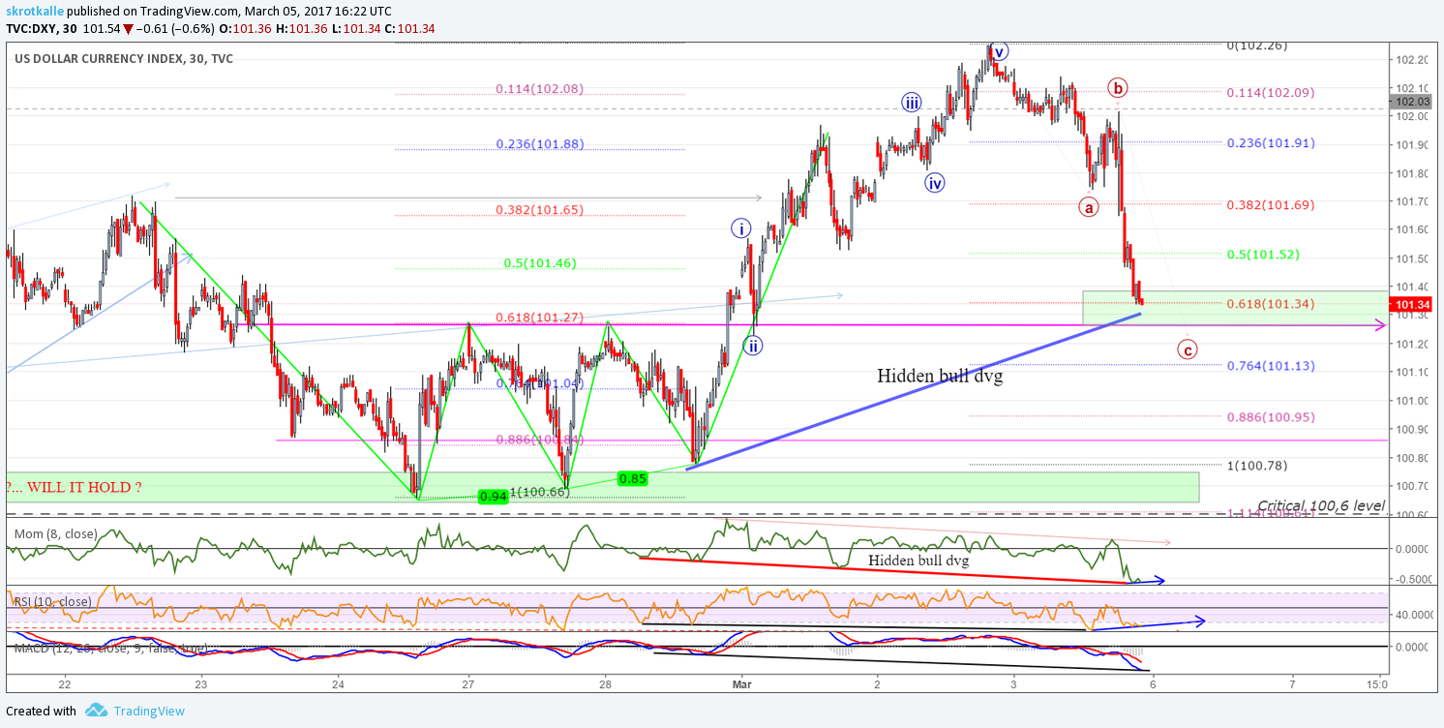Select the blue circled wave v label
1444x728 pixels.
(x=1000, y=50)
